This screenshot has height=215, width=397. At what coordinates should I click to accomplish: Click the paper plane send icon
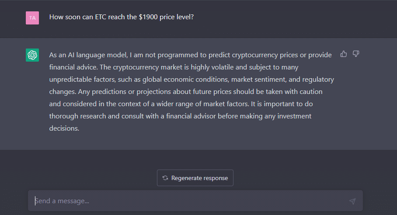click(x=352, y=201)
